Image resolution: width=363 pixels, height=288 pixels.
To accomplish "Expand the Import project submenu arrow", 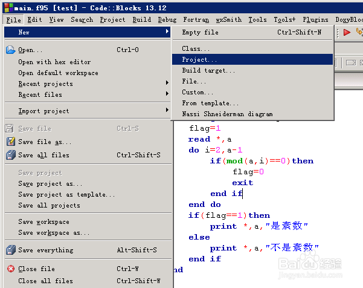I will pos(167,111).
